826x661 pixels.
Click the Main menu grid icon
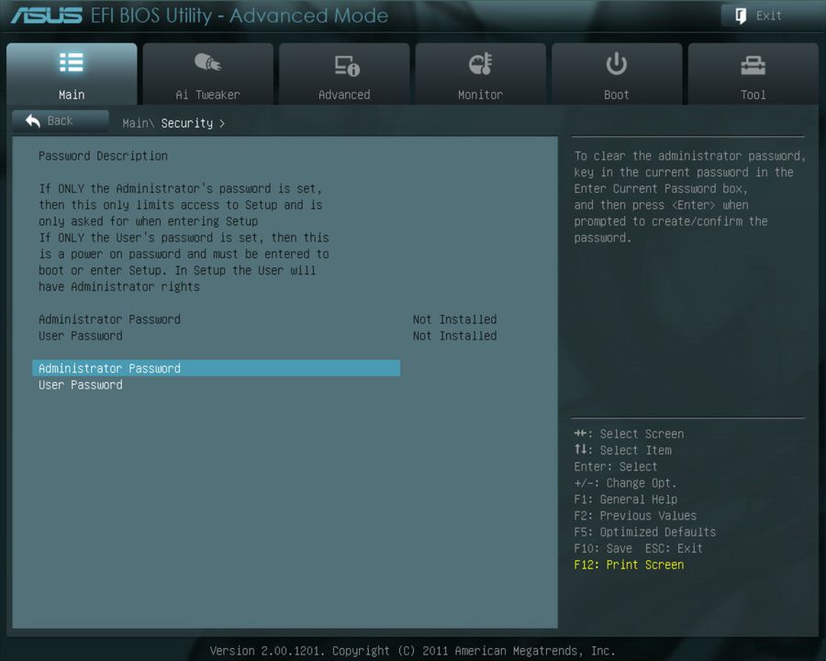coord(71,62)
